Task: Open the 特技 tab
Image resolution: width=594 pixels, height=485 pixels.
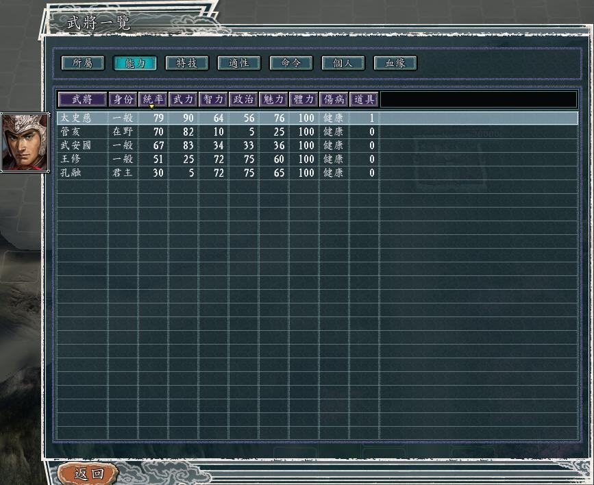Action: coord(186,63)
